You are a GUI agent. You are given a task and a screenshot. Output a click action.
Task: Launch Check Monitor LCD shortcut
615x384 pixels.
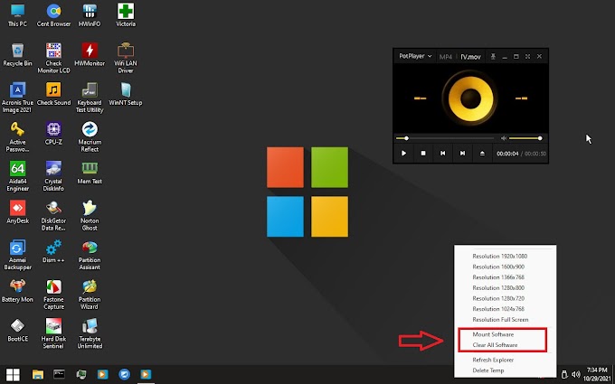tap(53, 59)
